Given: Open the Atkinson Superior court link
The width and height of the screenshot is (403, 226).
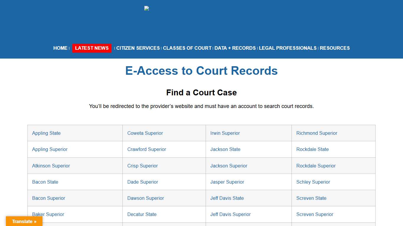Looking at the screenshot, I should click(51, 166).
